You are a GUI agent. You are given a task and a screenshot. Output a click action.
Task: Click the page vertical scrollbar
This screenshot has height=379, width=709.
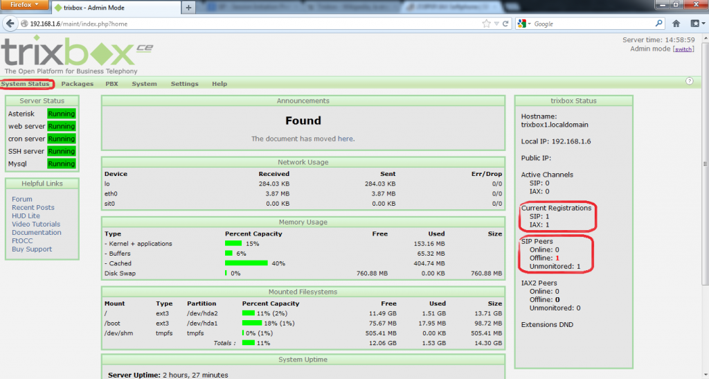(x=704, y=163)
